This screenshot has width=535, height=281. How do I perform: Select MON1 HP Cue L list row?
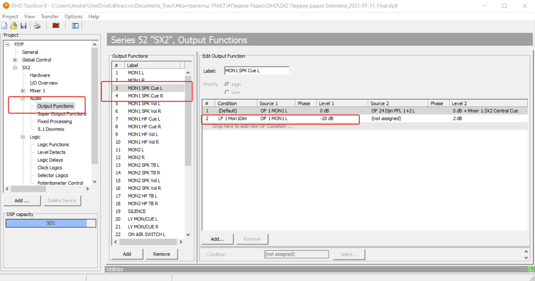point(148,119)
